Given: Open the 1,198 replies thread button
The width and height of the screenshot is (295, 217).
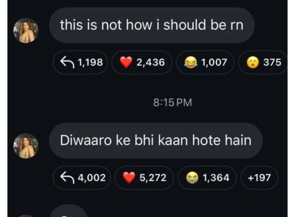Looking at the screenshot, I should pos(80,62).
